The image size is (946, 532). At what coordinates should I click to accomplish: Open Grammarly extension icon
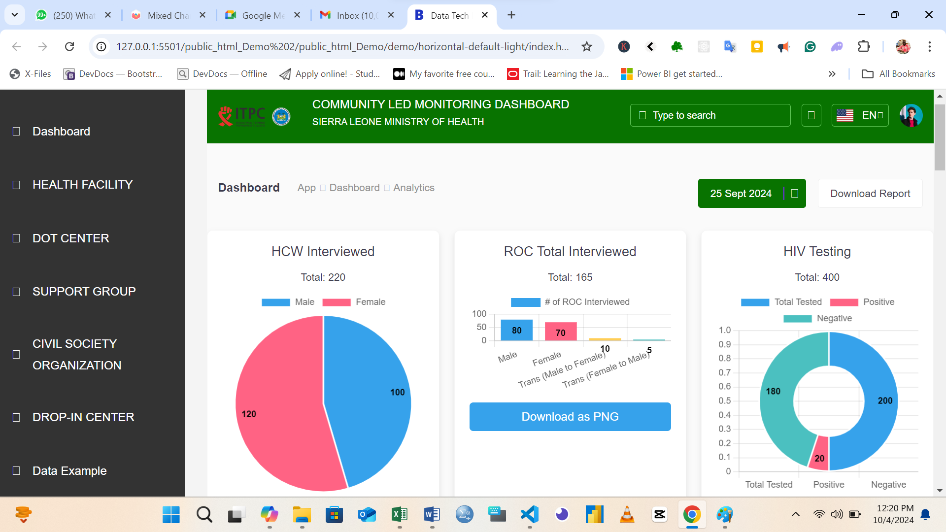(x=810, y=47)
